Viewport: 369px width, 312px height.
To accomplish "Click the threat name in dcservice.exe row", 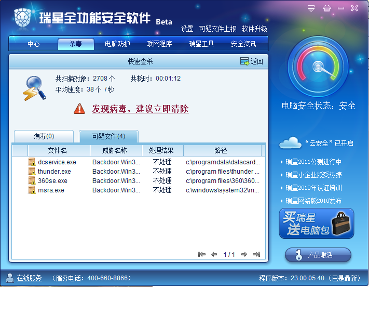I will [116, 162].
